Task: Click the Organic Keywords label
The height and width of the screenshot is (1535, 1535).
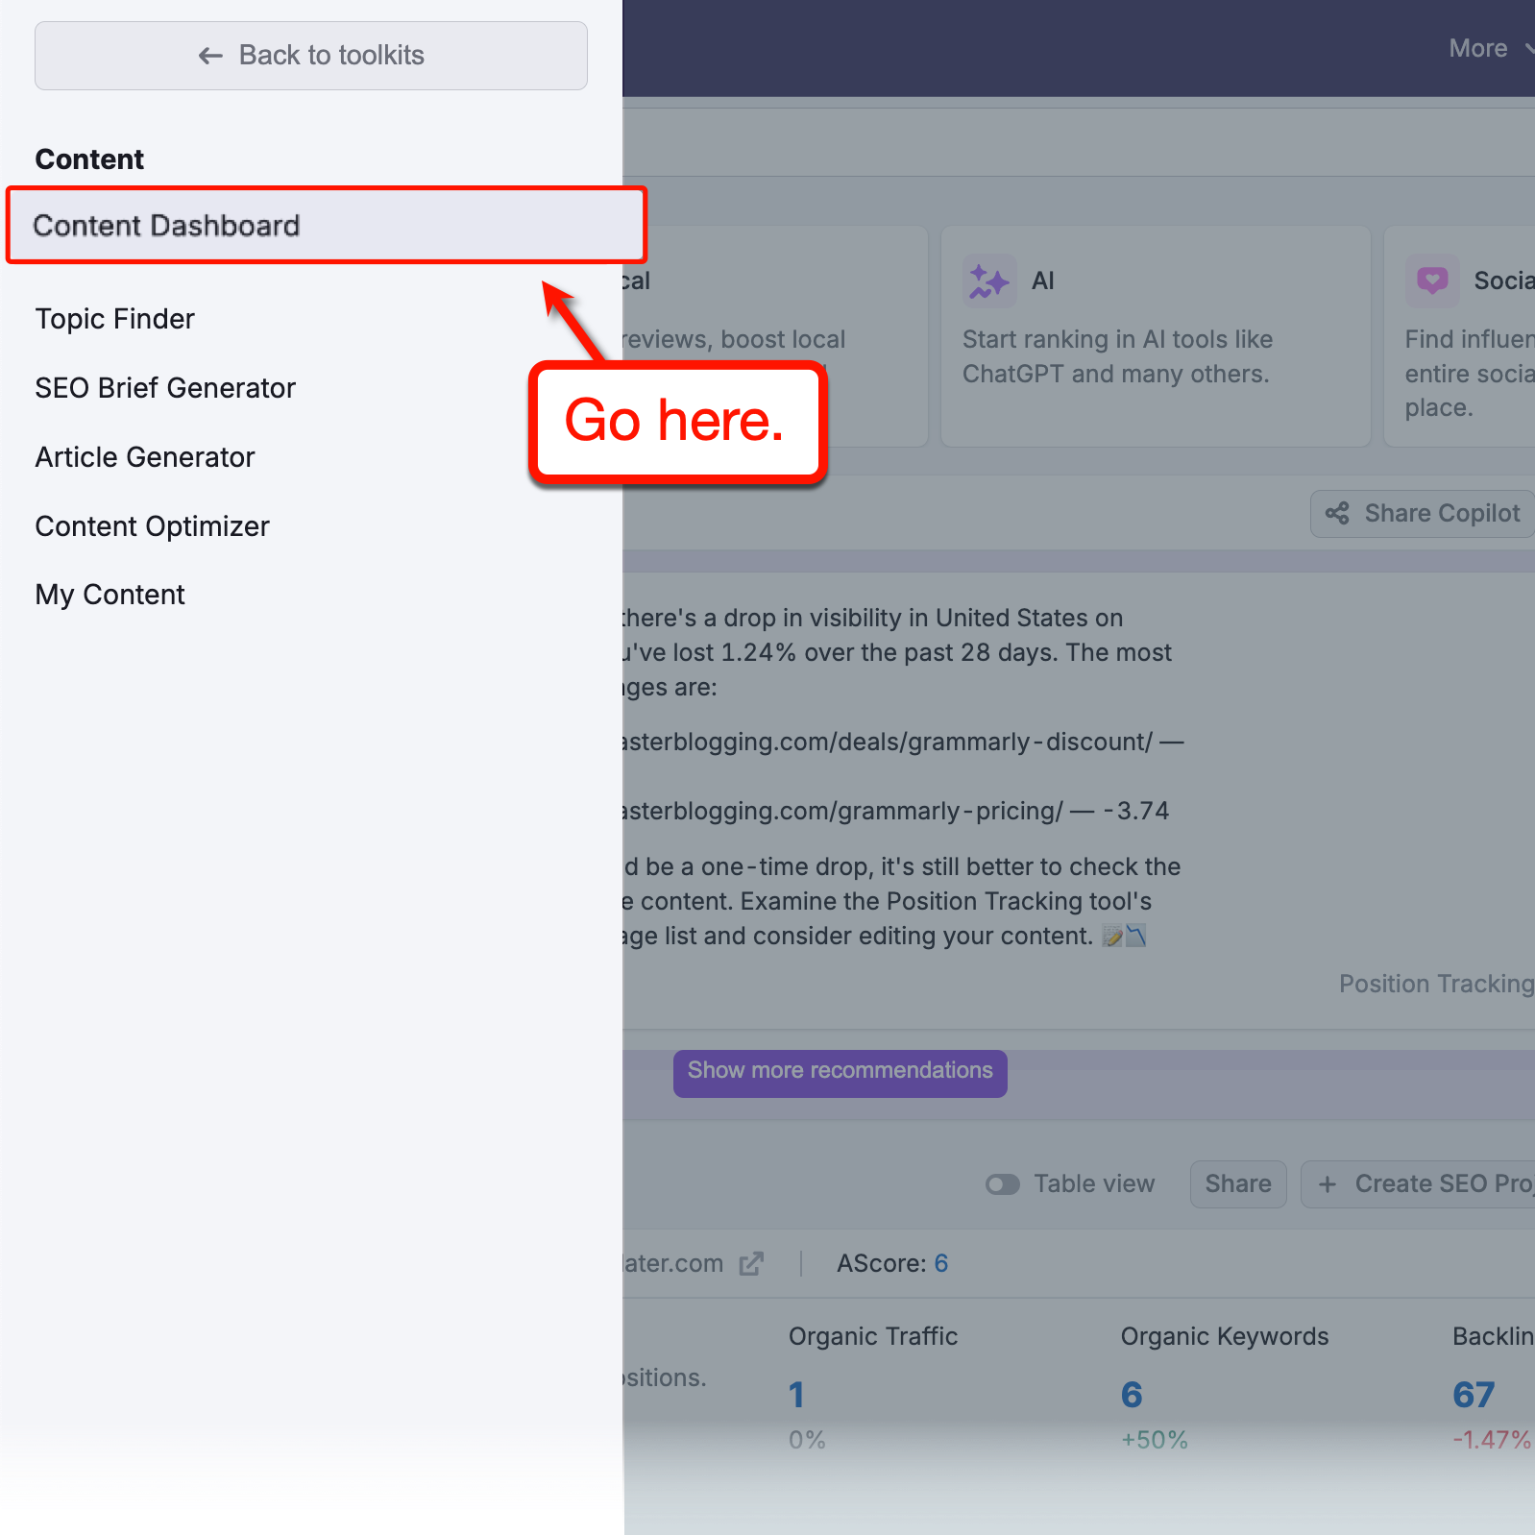Action: (x=1225, y=1336)
